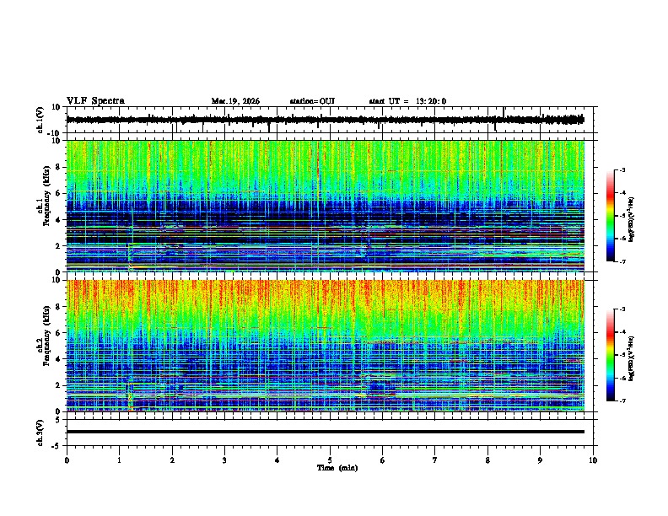Click the ch.1 voltage waveform trace panel
Image resolution: width=668 pixels, height=516 pixels.
[x=330, y=120]
